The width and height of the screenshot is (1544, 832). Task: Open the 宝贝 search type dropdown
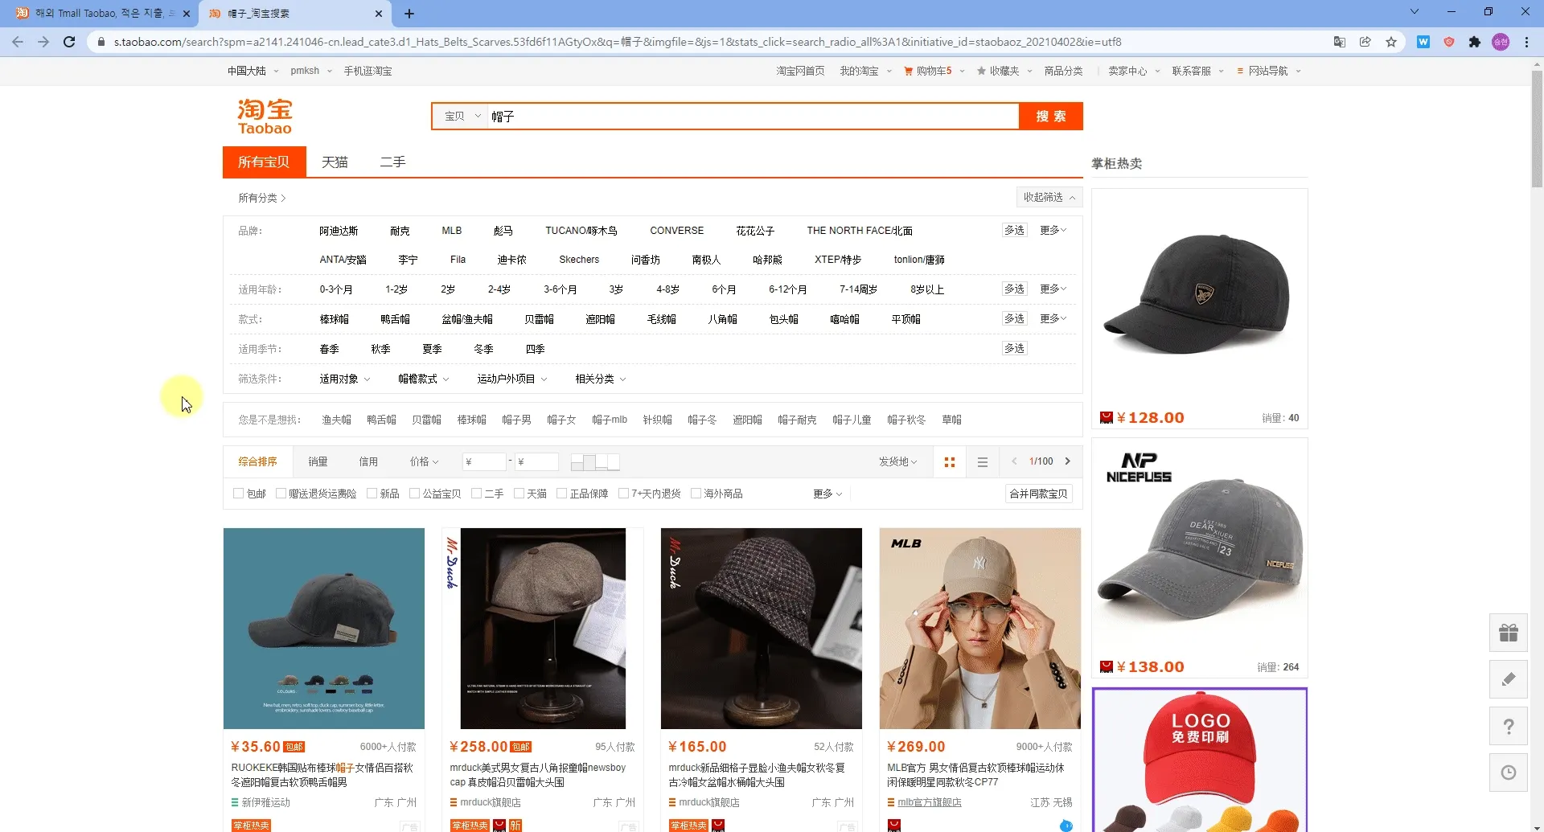point(462,117)
